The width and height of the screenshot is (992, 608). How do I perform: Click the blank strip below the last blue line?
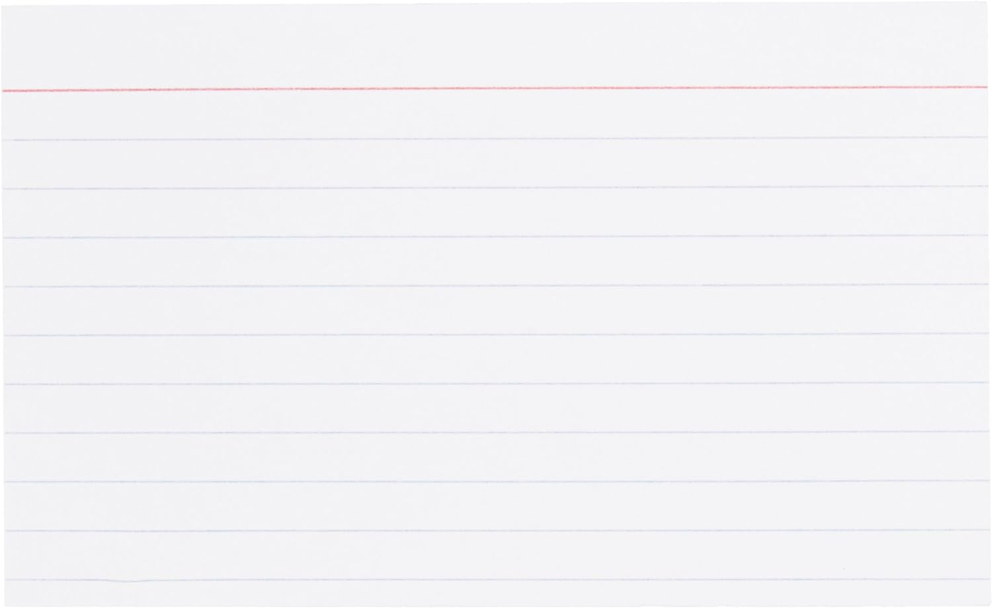tap(495, 593)
